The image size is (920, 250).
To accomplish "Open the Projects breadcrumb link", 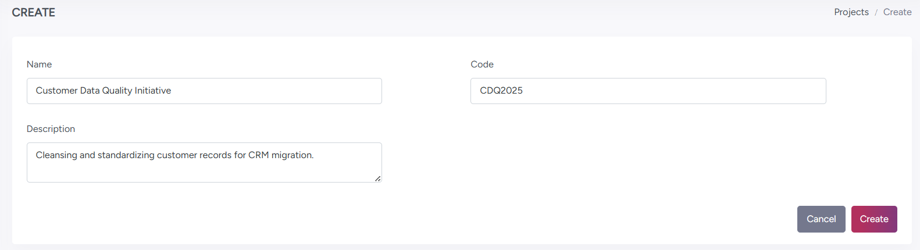I will [x=851, y=12].
